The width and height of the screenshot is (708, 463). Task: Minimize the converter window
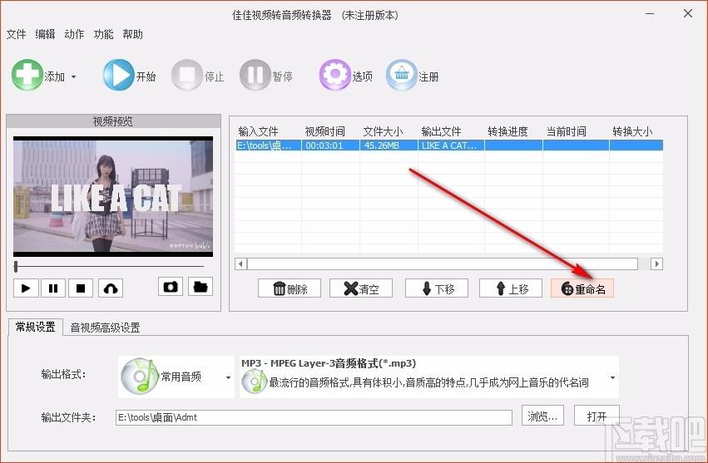(650, 14)
